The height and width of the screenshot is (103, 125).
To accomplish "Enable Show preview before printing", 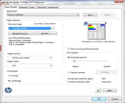I will pyautogui.click(x=69, y=49).
